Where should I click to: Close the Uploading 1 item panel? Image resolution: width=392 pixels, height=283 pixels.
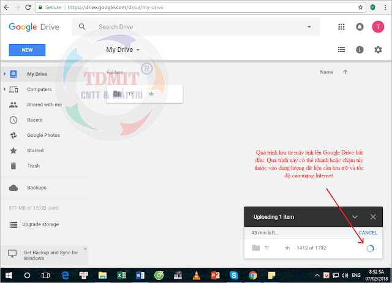(x=373, y=217)
